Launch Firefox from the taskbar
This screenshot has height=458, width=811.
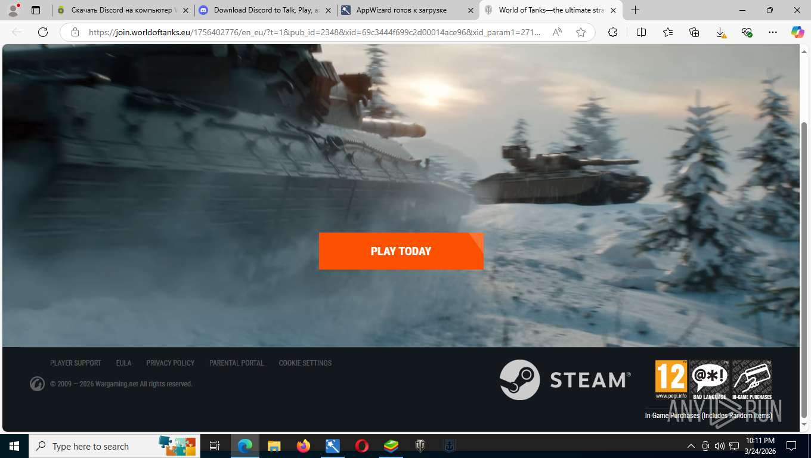pyautogui.click(x=303, y=446)
